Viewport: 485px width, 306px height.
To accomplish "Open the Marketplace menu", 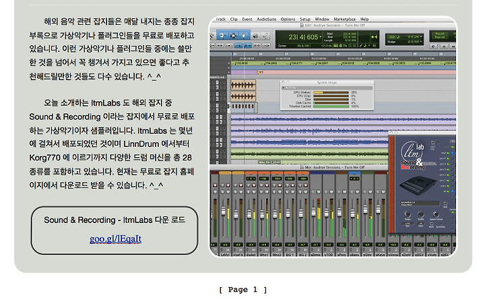I will coord(345,19).
